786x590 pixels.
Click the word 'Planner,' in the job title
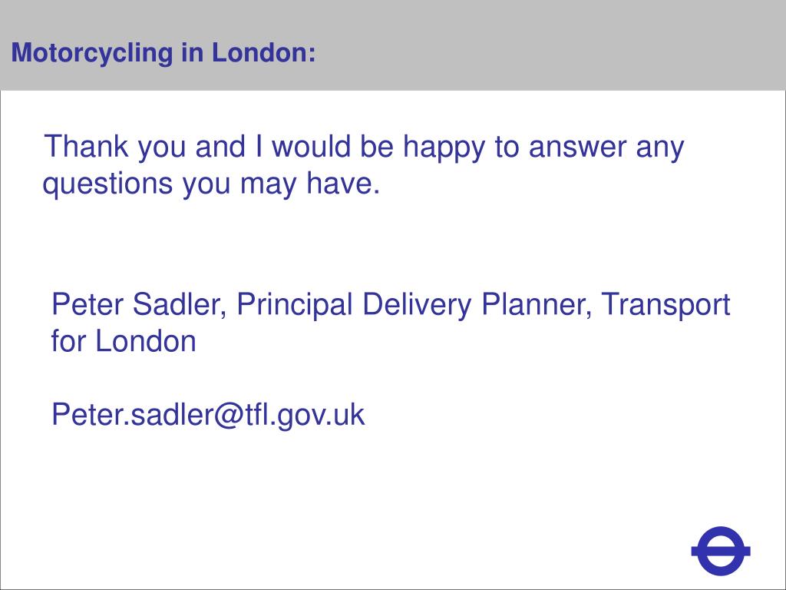pyautogui.click(x=537, y=304)
